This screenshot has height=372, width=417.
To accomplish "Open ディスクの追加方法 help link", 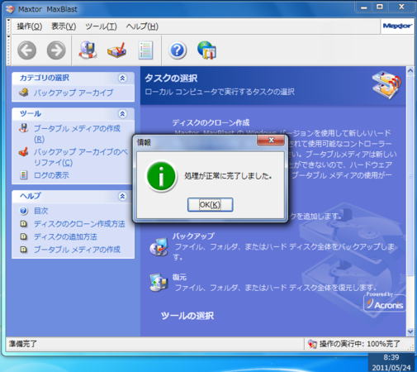I will click(65, 237).
